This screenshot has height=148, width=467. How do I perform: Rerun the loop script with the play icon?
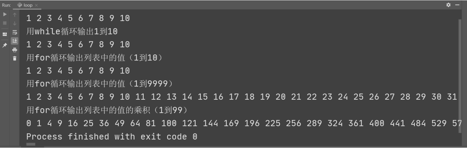(5, 15)
